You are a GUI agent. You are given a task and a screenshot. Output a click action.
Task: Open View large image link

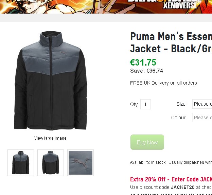tap(50, 138)
